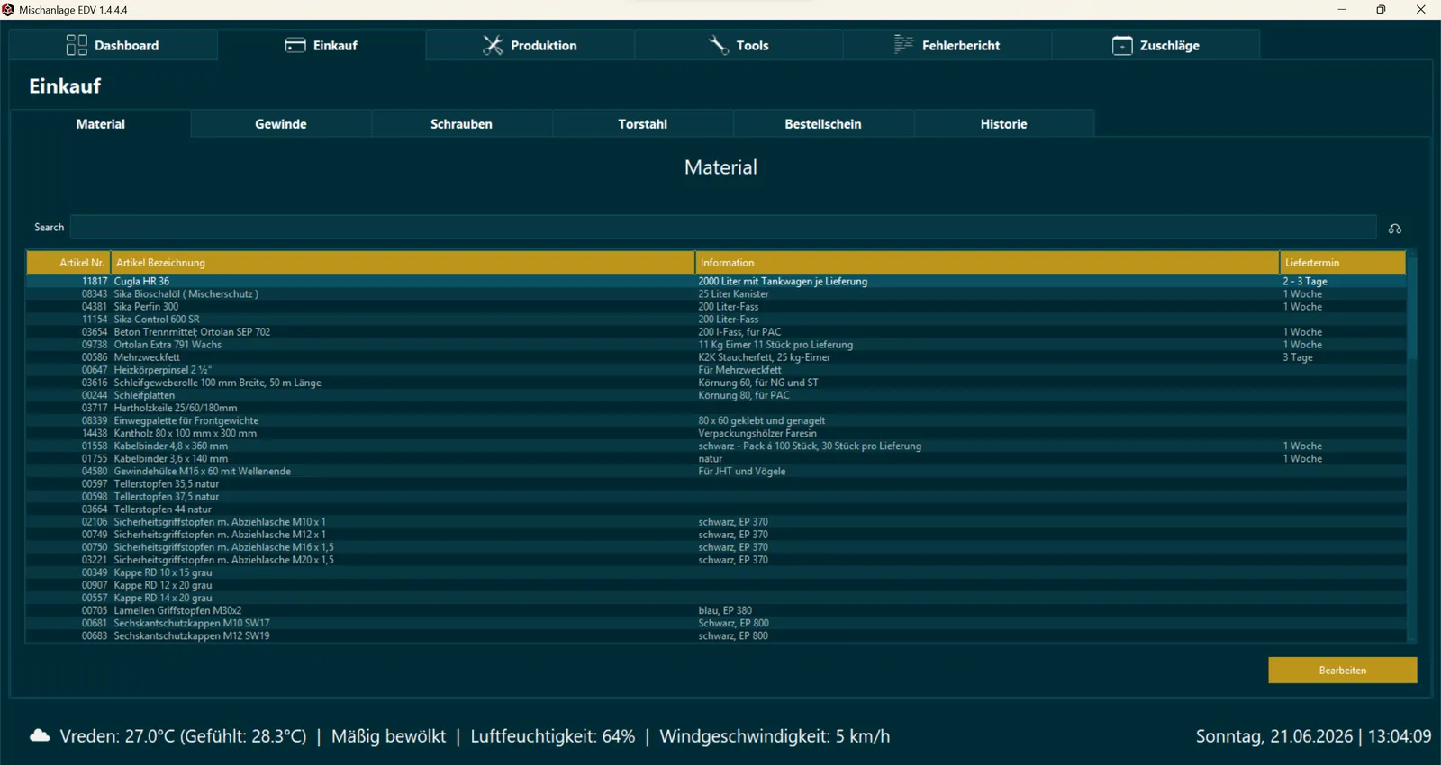Focus the Search input field
1441x765 pixels.
click(x=723, y=227)
